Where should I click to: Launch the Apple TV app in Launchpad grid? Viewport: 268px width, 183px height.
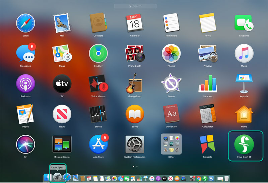click(62, 84)
